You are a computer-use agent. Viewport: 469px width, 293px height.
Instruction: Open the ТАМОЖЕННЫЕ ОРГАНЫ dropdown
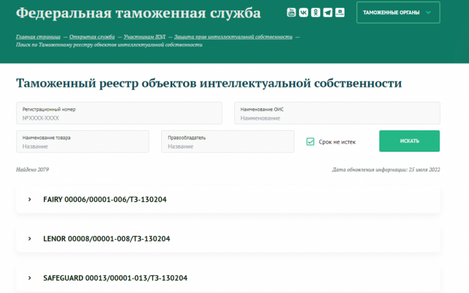398,13
